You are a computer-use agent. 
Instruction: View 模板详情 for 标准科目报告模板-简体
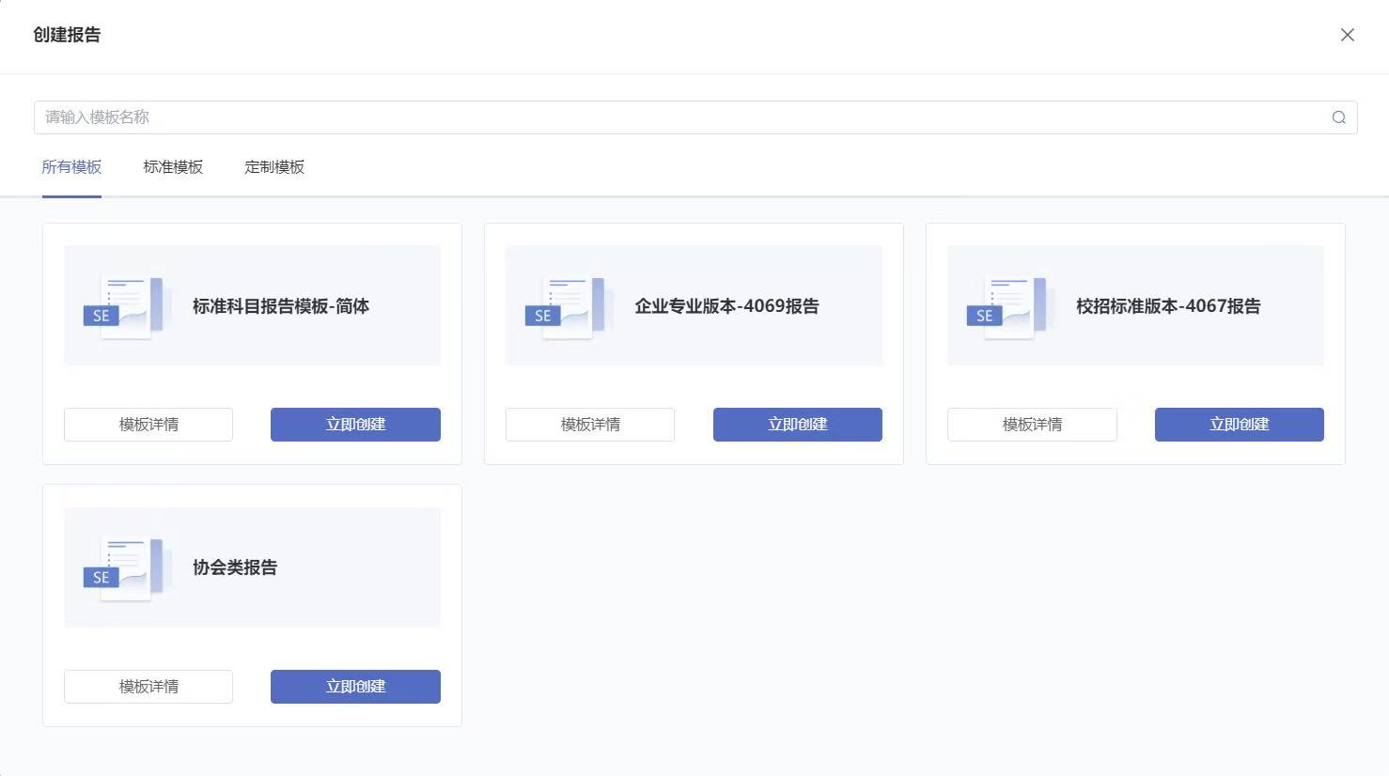tap(148, 425)
